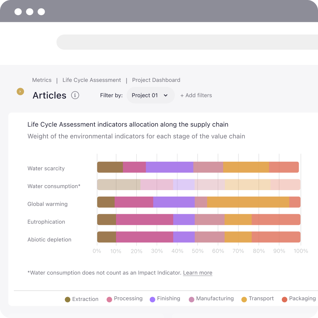318x318 pixels.
Task: Click the browser address bar field
Action: pos(187,42)
